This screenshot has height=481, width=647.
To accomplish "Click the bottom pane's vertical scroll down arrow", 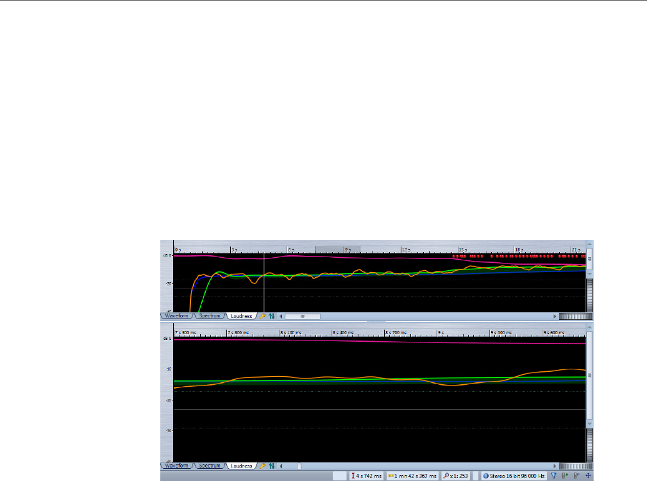I will pos(590,424).
